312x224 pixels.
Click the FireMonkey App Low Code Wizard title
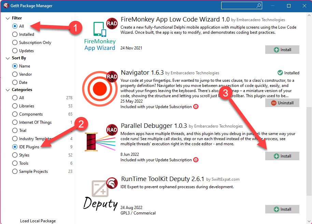click(175, 19)
